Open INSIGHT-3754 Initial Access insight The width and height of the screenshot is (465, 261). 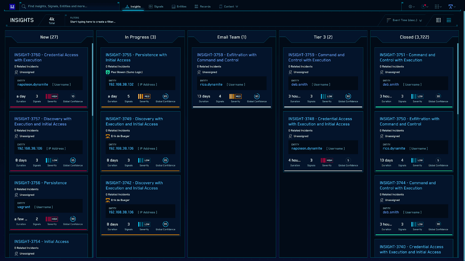click(42, 242)
